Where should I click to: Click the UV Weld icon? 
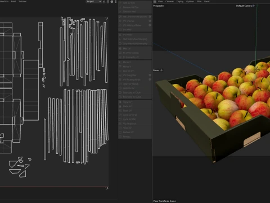point(120,29)
